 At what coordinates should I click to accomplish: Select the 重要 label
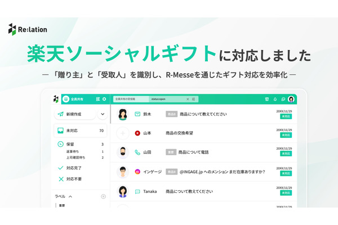(62, 205)
